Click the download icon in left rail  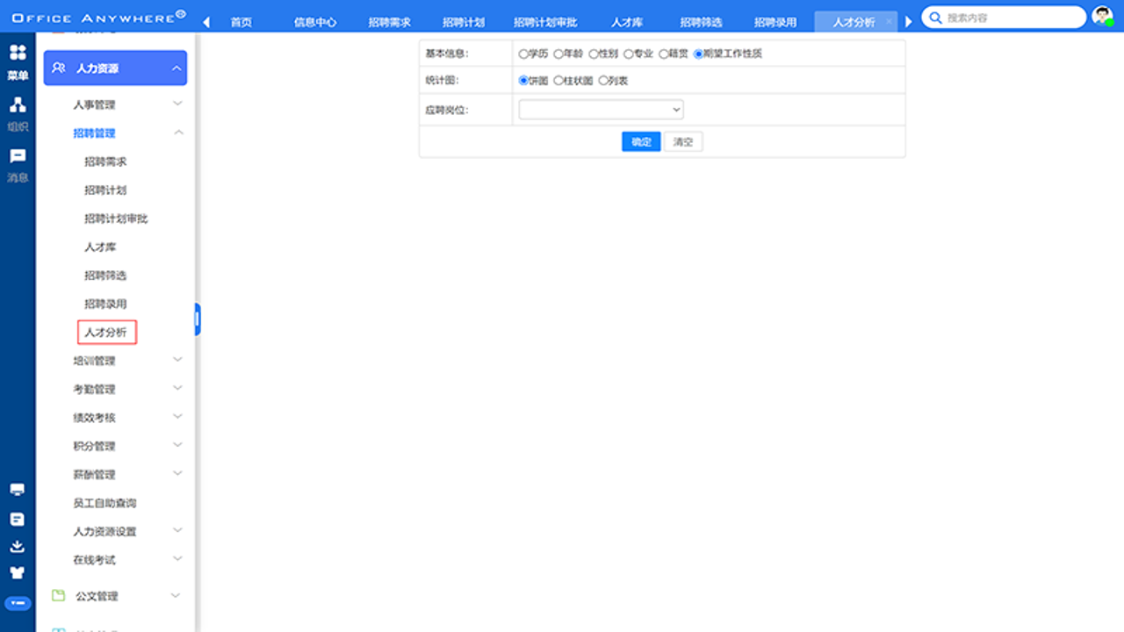pos(18,546)
